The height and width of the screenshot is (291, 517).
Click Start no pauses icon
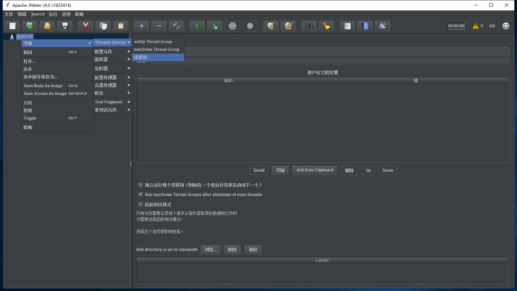click(215, 26)
